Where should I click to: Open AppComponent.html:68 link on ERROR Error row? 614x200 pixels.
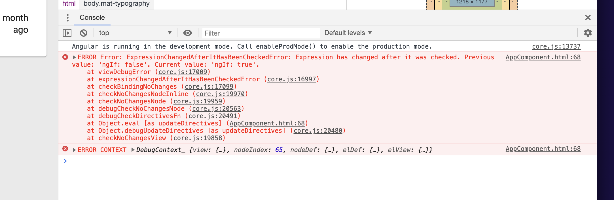pos(543,57)
